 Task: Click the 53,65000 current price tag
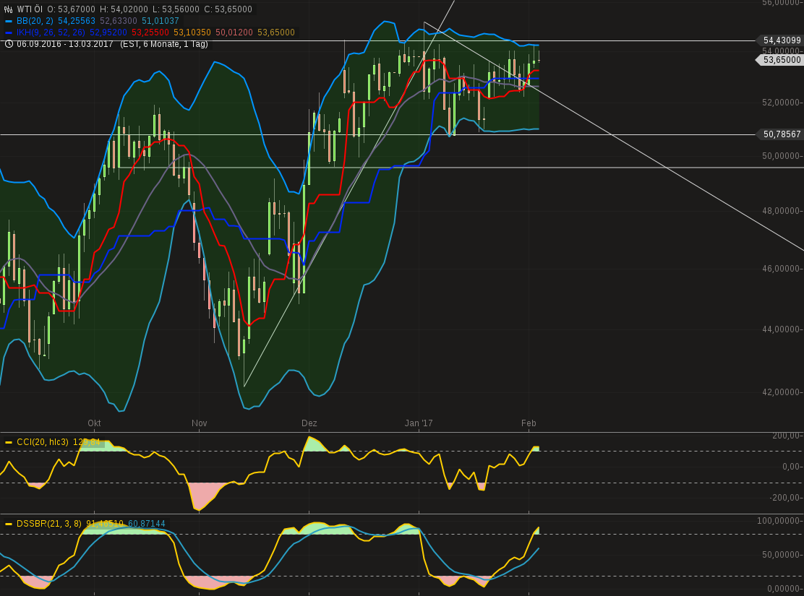[x=782, y=60]
